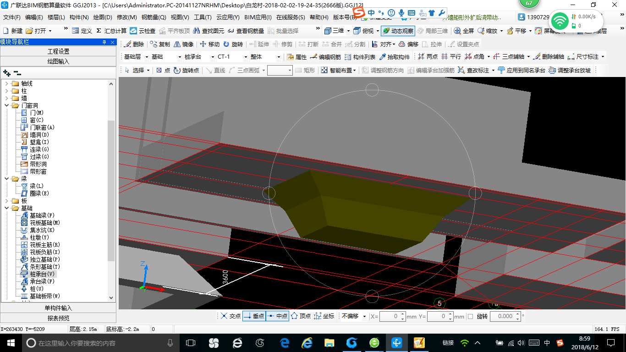Collapse the 门窗洞 tree node
The height and width of the screenshot is (352, 626).
(x=7, y=105)
